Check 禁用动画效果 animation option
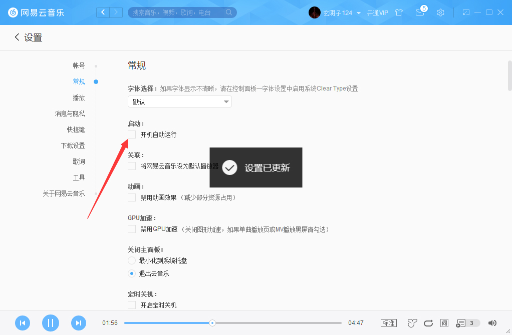 132,197
